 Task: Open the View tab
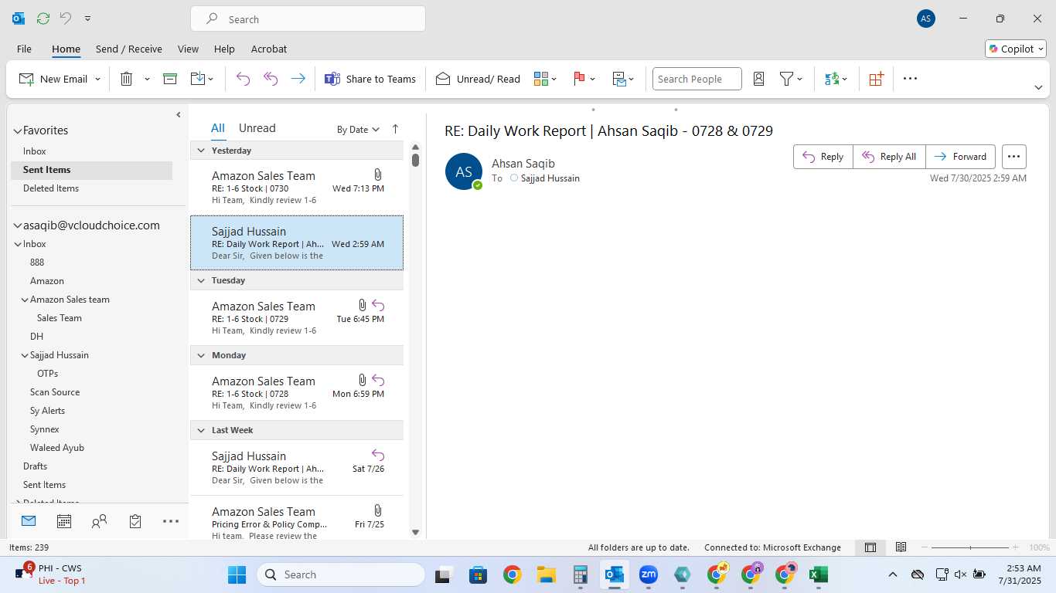click(x=188, y=49)
